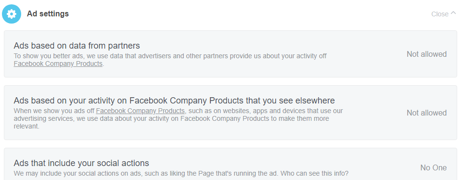Change Not allowed setting for ads seen elsewhere

(x=427, y=113)
